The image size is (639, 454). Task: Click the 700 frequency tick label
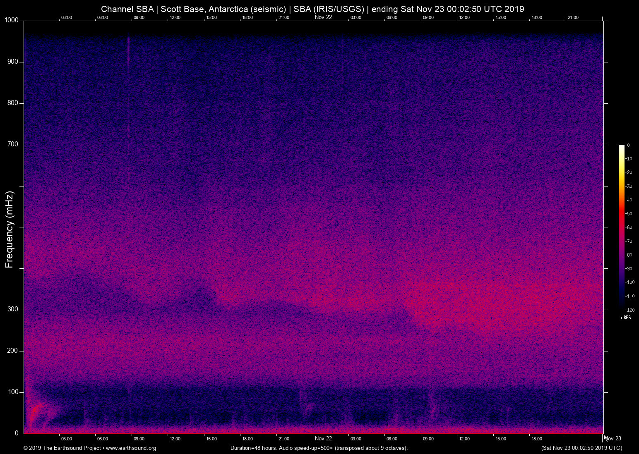pyautogui.click(x=13, y=144)
